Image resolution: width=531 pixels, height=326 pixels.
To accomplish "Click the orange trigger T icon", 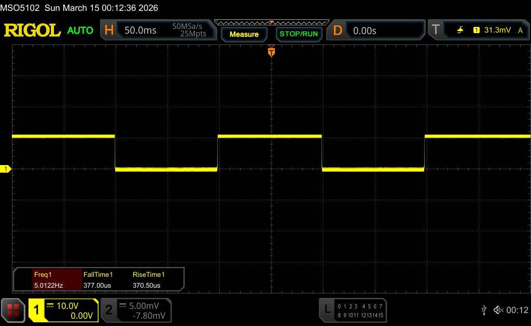I will click(x=436, y=31).
